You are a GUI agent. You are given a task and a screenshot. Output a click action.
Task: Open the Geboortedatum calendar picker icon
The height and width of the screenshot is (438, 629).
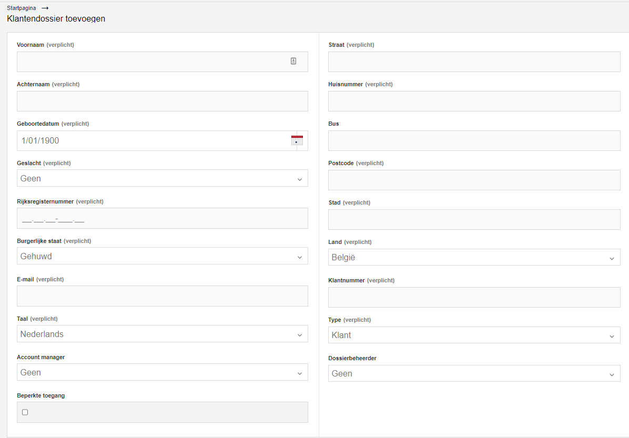click(x=297, y=140)
